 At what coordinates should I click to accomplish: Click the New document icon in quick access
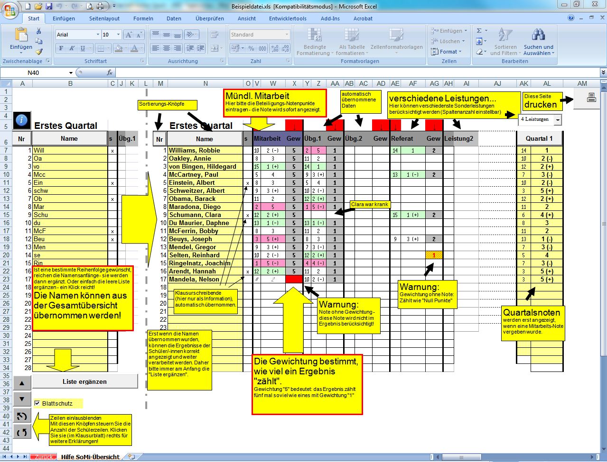click(x=28, y=6)
